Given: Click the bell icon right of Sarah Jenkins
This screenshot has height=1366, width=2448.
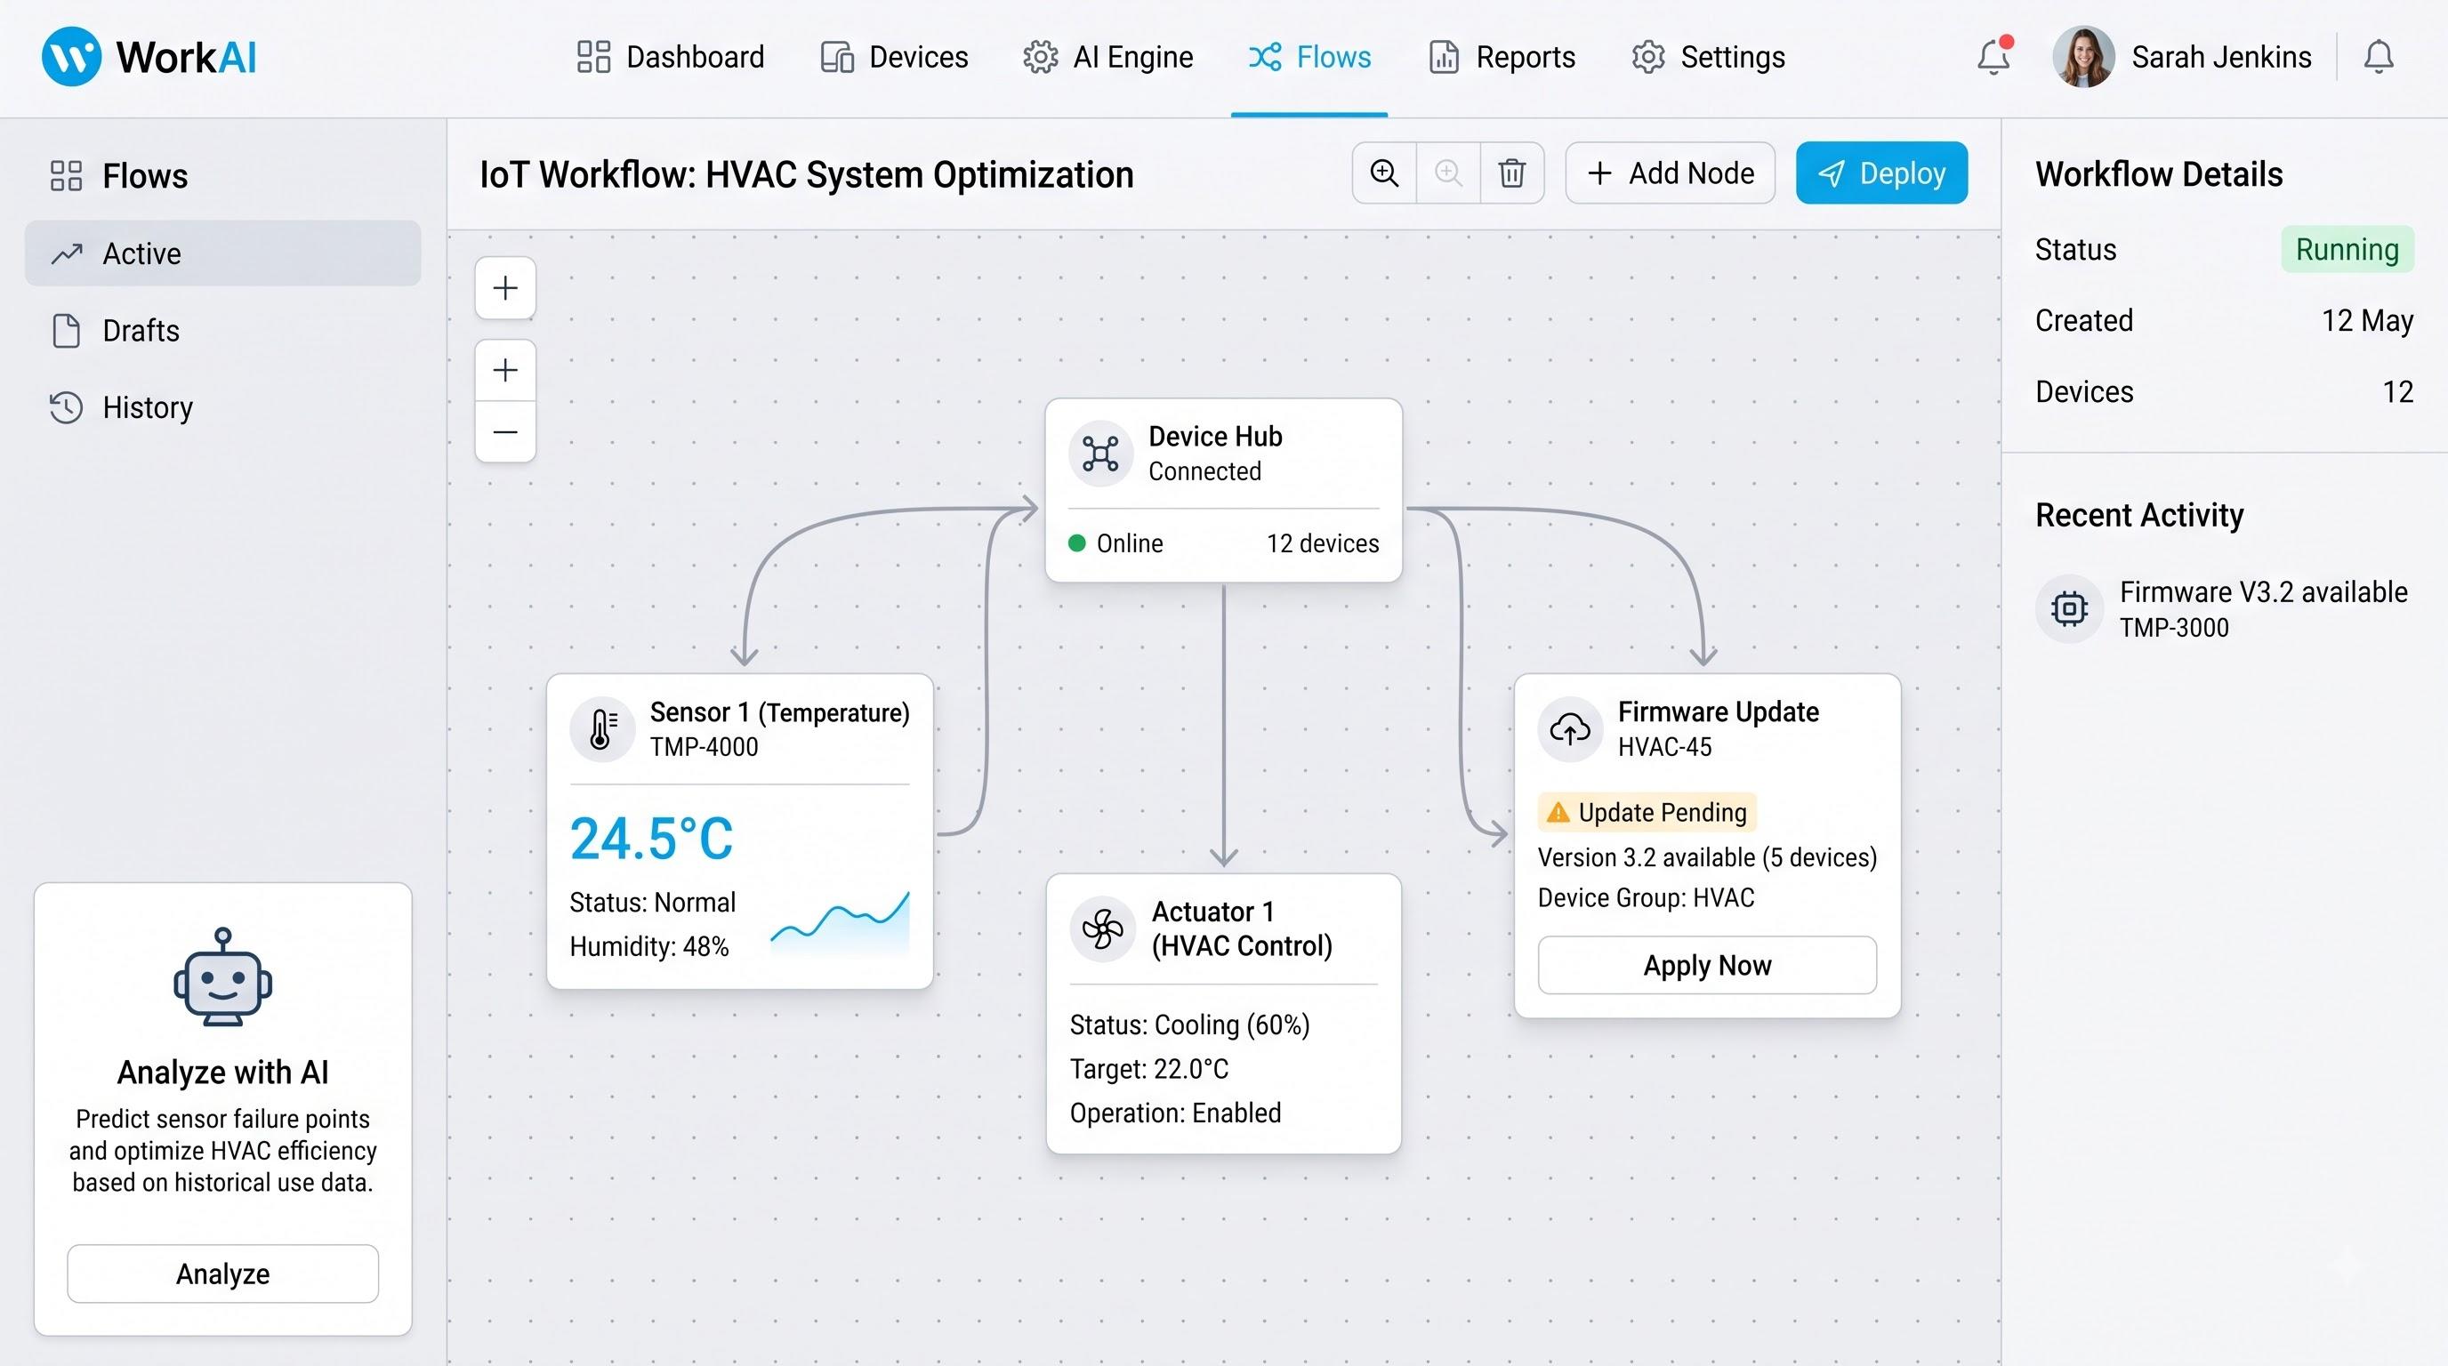Looking at the screenshot, I should coord(2379,57).
